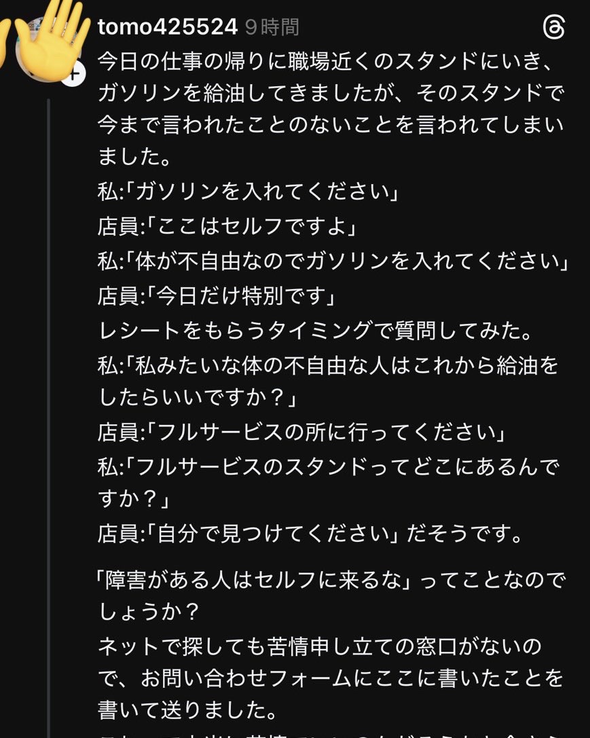Click the reply 「自分で見つけてください」だそうです
The width and height of the screenshot is (590, 738).
[310, 534]
